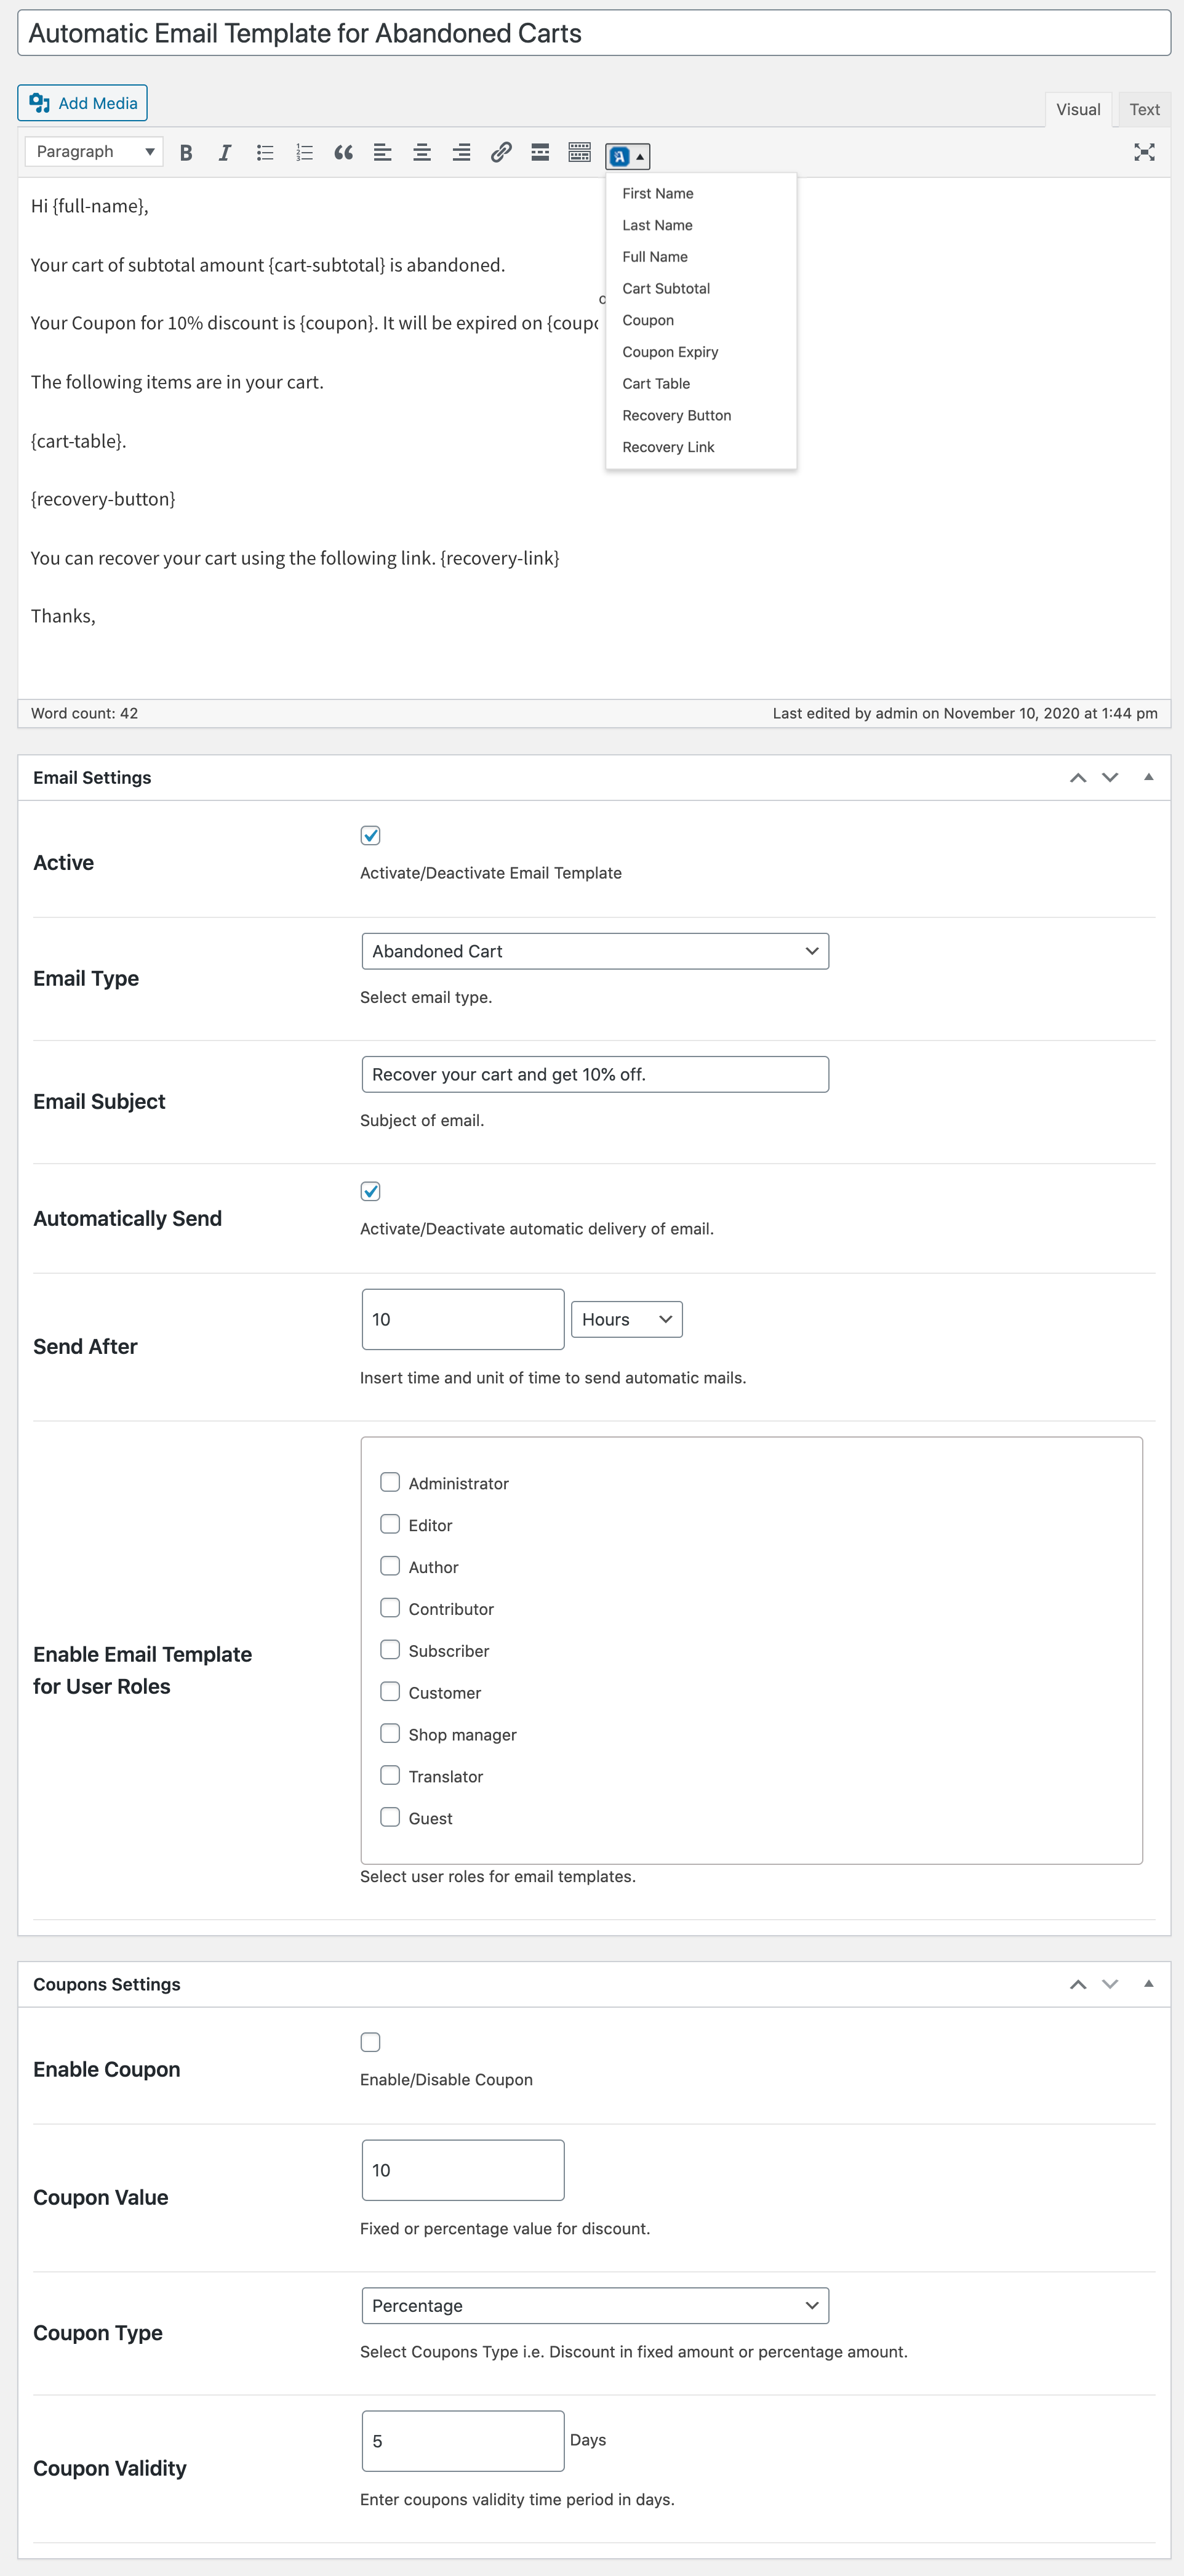Uncheck the Active email template checkbox
The height and width of the screenshot is (2576, 1184).
[370, 835]
